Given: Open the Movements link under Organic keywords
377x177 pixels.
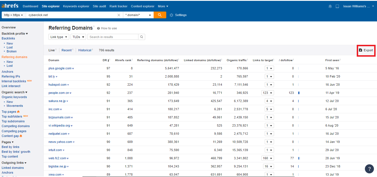Looking at the screenshot, I should point(15,106).
